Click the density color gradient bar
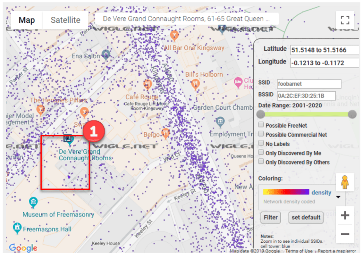 point(286,192)
